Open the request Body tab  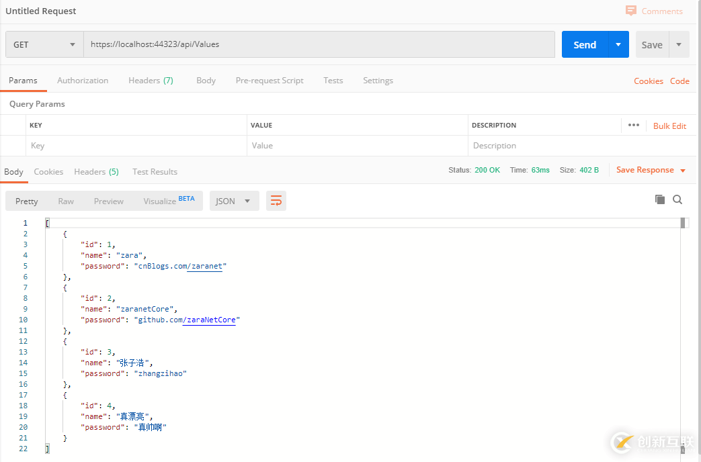206,81
